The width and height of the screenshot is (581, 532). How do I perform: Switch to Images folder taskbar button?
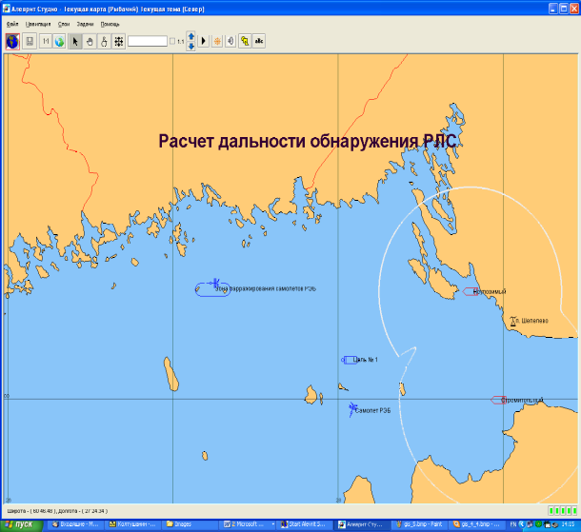[x=190, y=524]
